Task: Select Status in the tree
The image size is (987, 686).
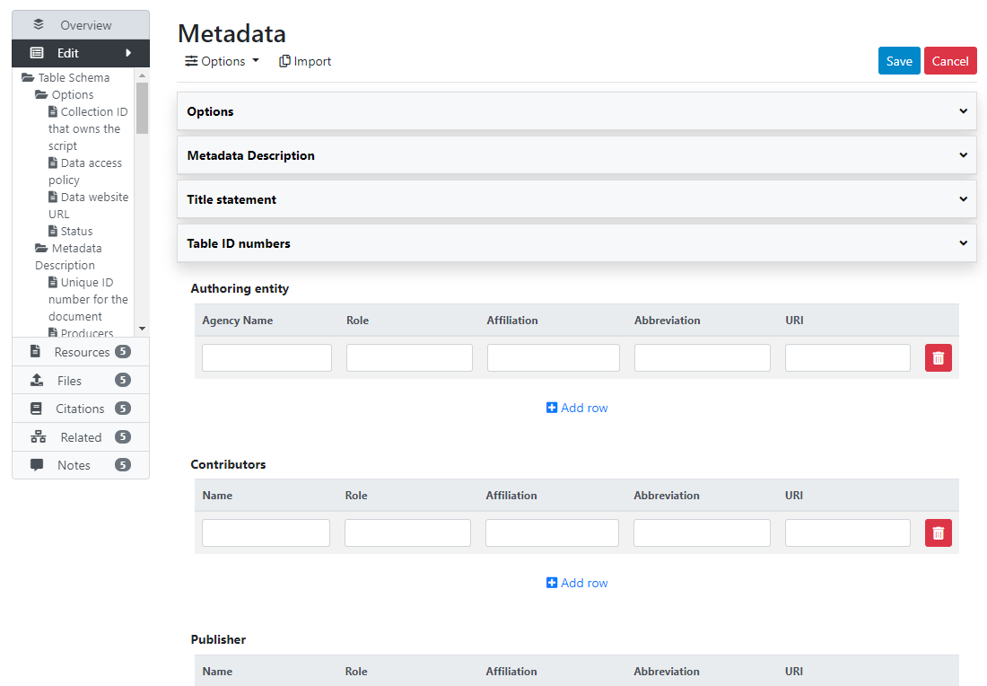Action: click(x=71, y=231)
